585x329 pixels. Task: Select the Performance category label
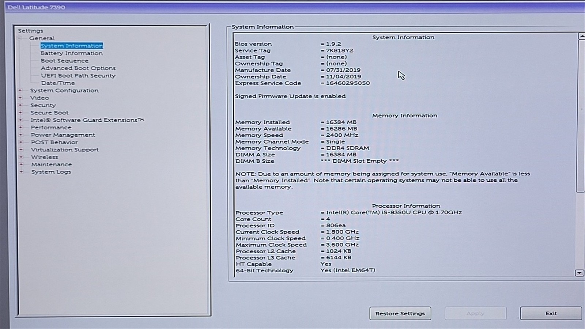(51, 127)
